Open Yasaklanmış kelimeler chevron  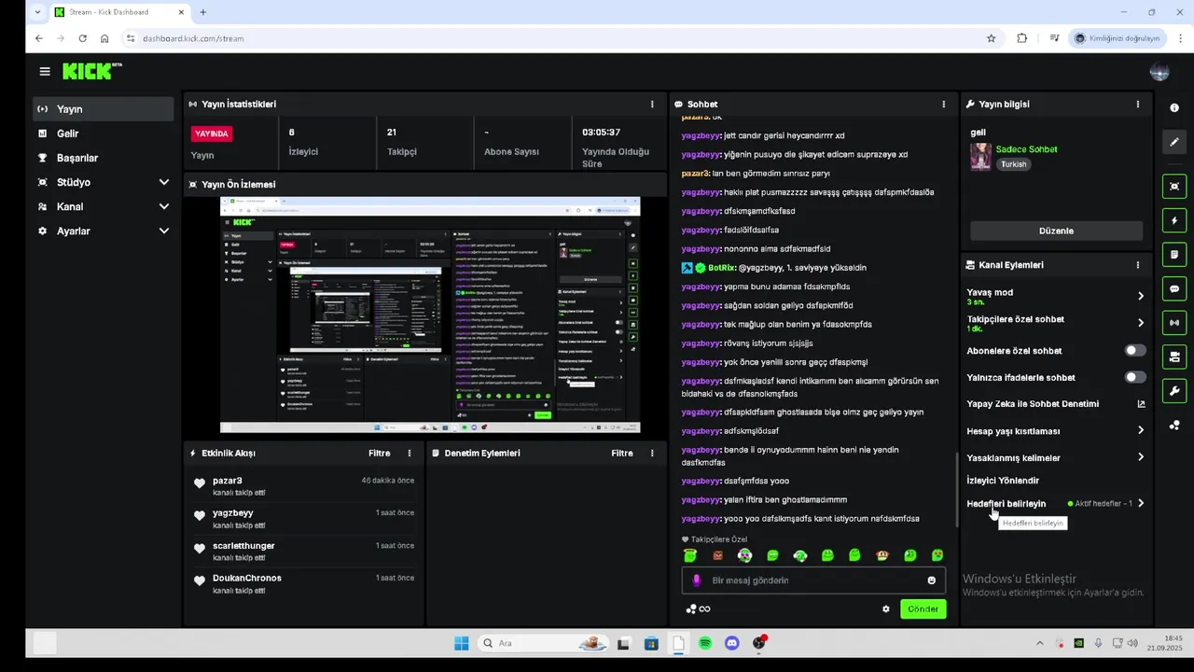[1140, 457]
